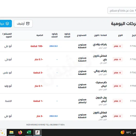Click quantity -3 متر cell
This screenshot has height=136, width=136.
[40, 116]
